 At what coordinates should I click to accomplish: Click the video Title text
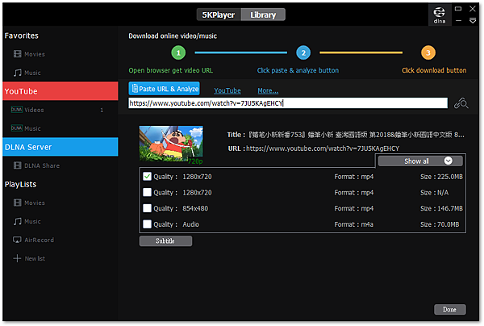tap(357, 135)
